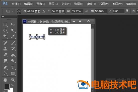Select the Rectangular Marquee tool
The width and height of the screenshot is (138, 92).
[5, 24]
